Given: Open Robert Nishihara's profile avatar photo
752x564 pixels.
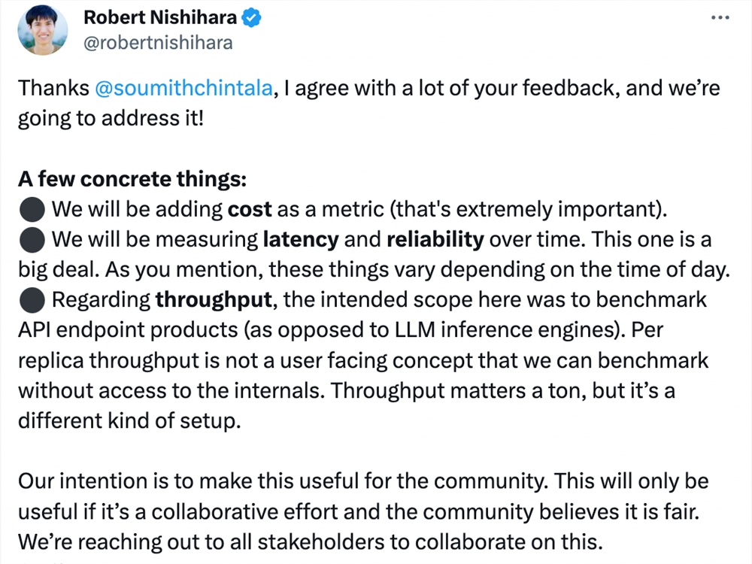Looking at the screenshot, I should pyautogui.click(x=43, y=30).
